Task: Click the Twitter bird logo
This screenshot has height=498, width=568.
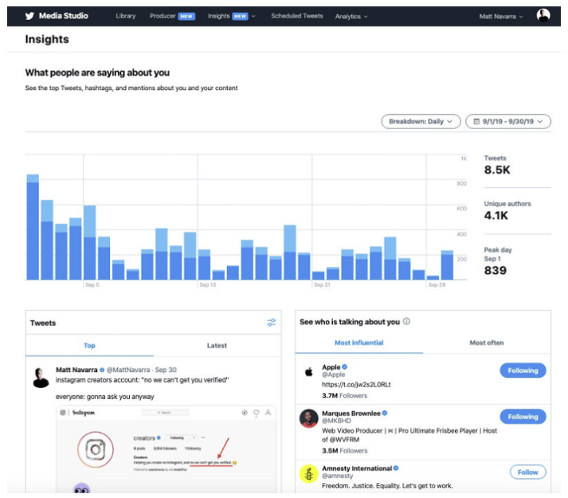Action: pyautogui.click(x=29, y=16)
